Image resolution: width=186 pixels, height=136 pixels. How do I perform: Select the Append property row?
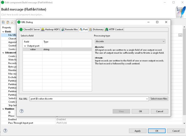pos(9,42)
